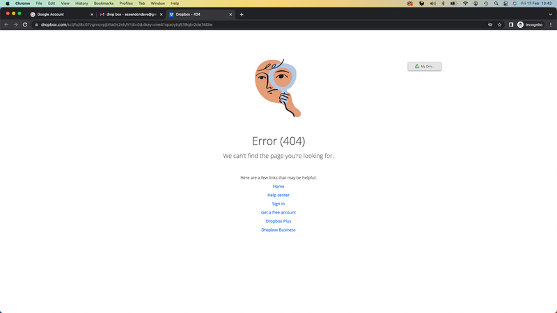Open the Help center link

pyautogui.click(x=278, y=195)
